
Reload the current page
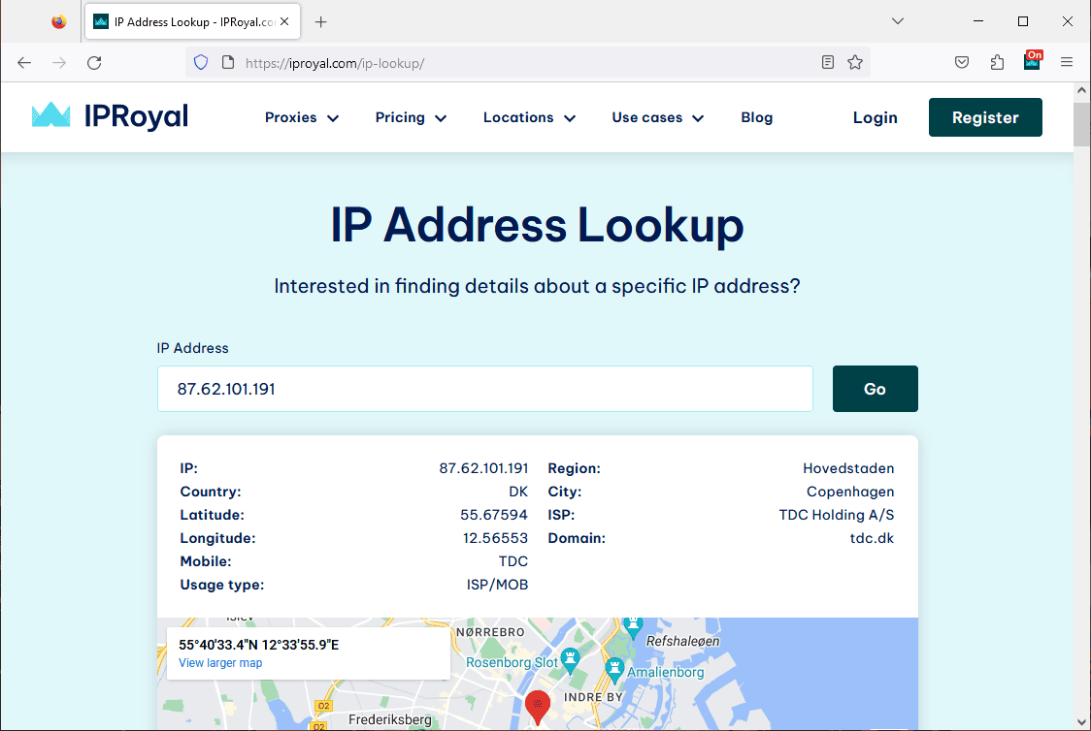pyautogui.click(x=94, y=63)
